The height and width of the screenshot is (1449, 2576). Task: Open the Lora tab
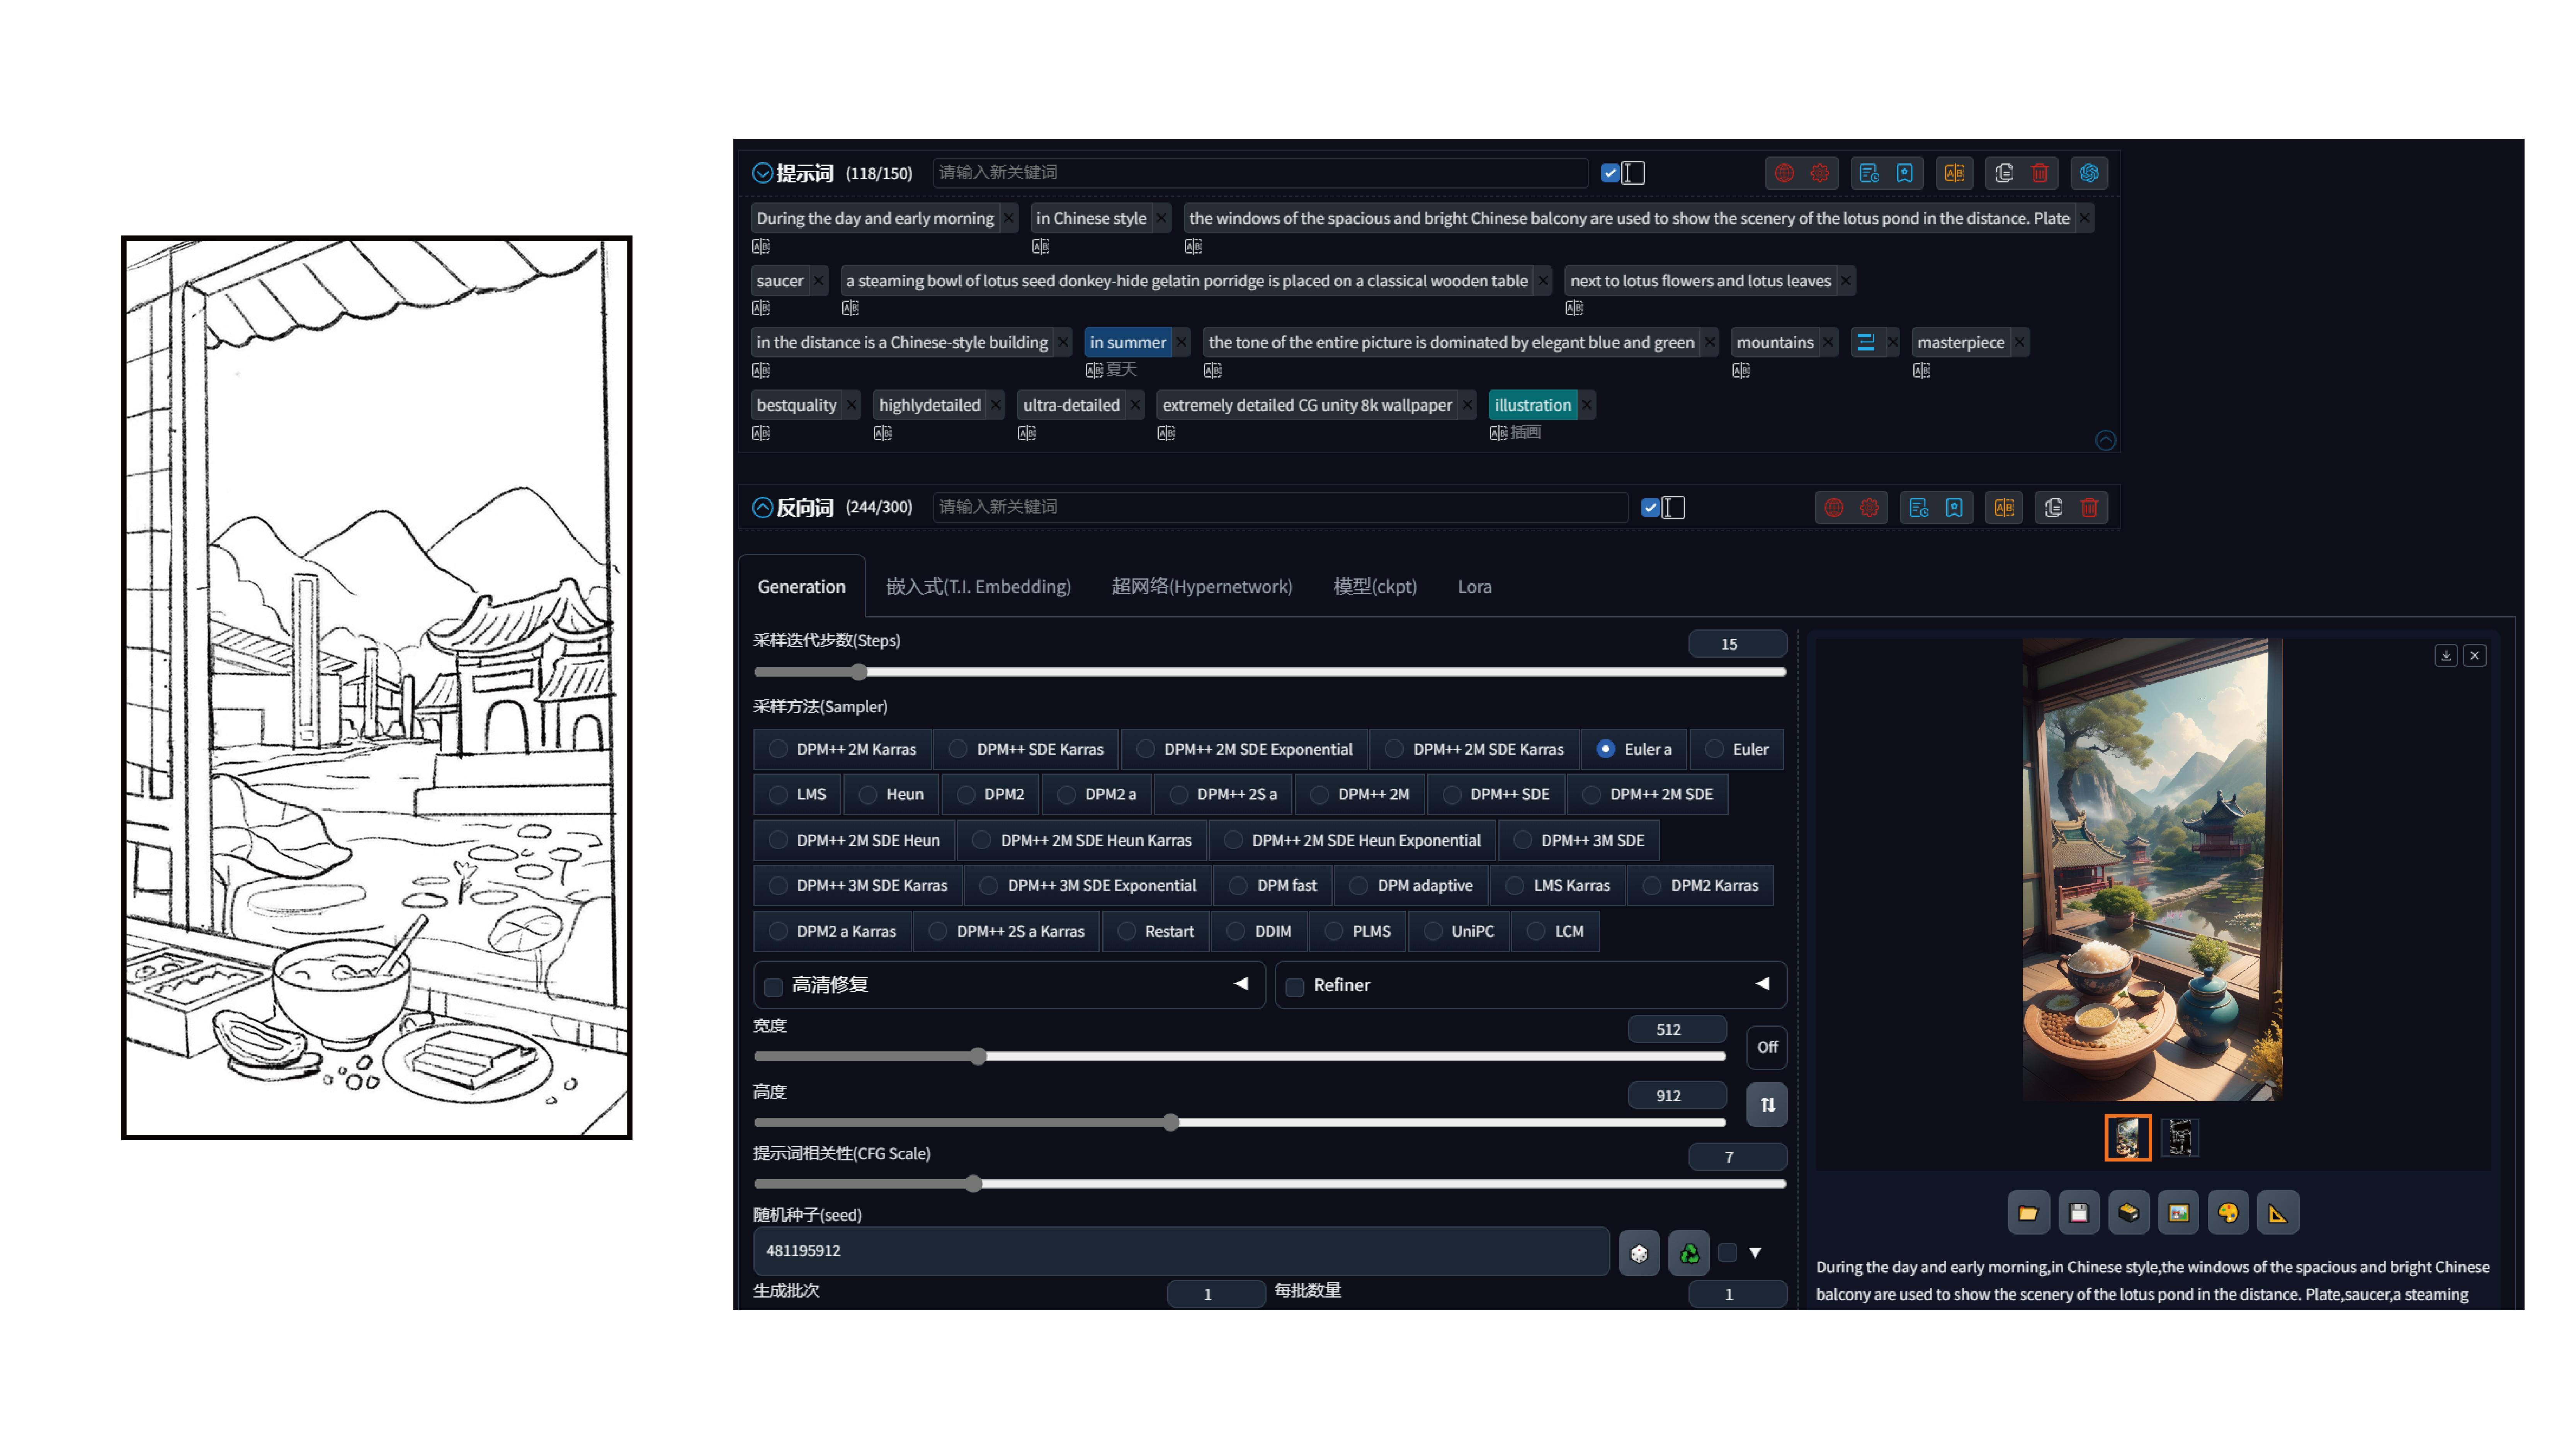1474,587
